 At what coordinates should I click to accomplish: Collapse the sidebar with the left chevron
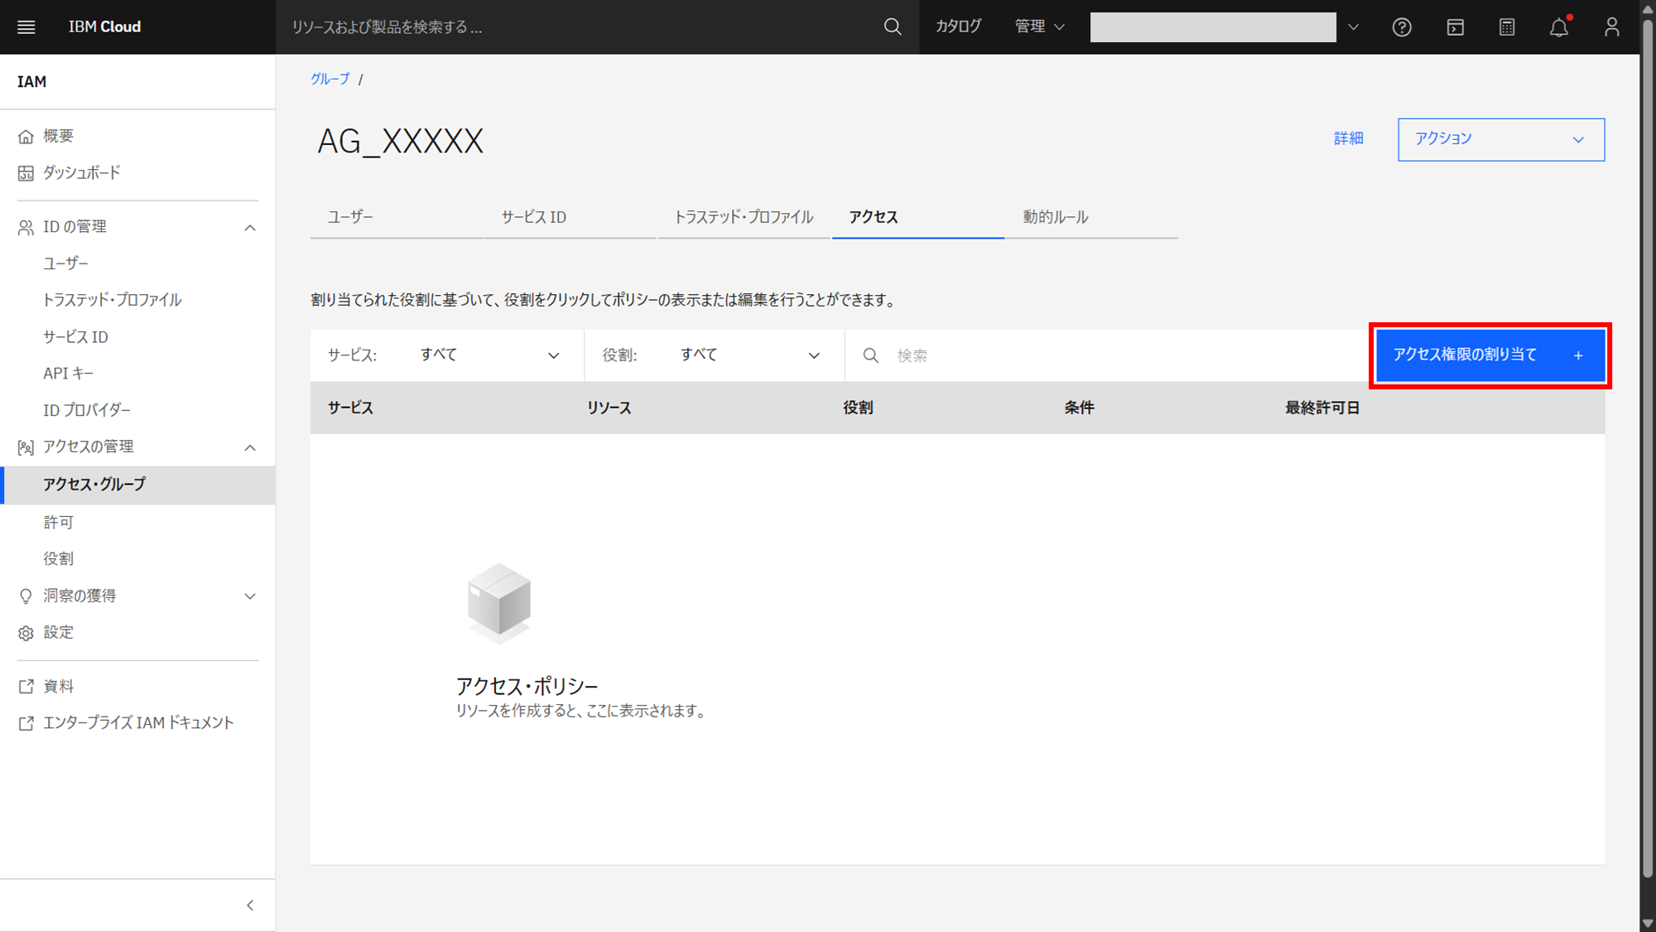250,905
